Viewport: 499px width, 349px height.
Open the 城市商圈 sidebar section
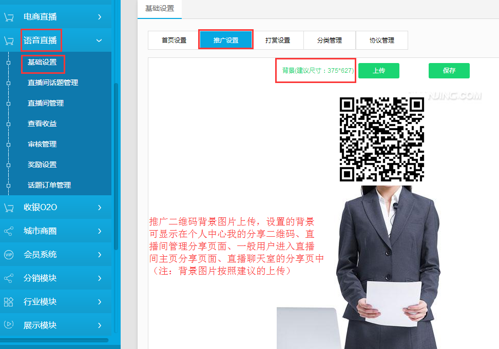pyautogui.click(x=55, y=231)
